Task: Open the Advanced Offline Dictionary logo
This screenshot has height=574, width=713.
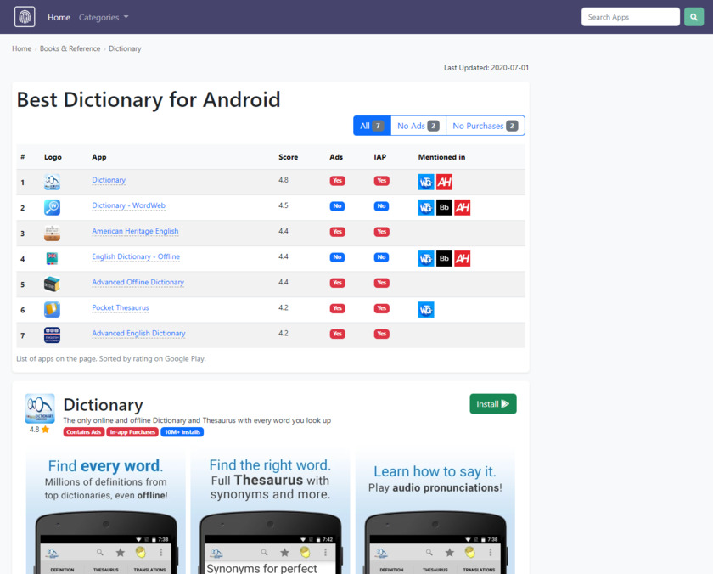Action: [x=52, y=284]
